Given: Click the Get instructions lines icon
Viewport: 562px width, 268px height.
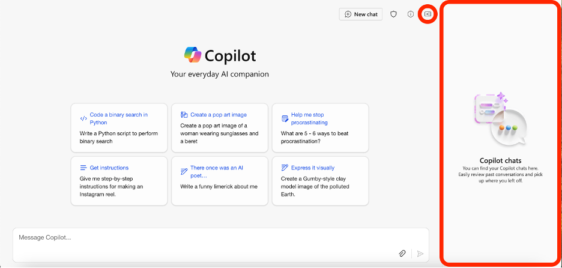Looking at the screenshot, I should click(83, 168).
